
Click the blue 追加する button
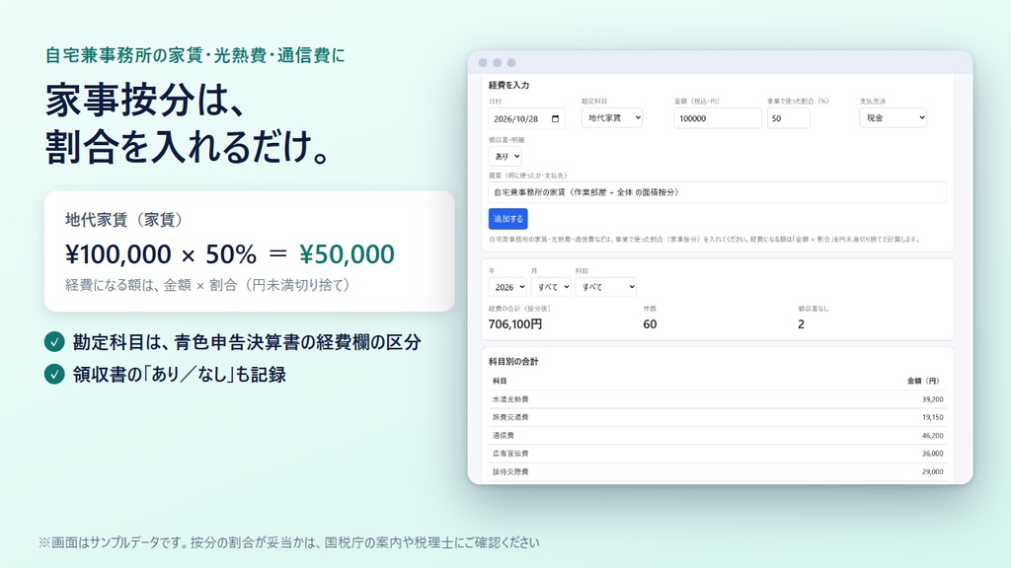tap(508, 219)
